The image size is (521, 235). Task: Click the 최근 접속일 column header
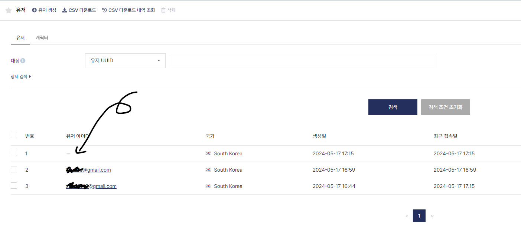pyautogui.click(x=445, y=136)
